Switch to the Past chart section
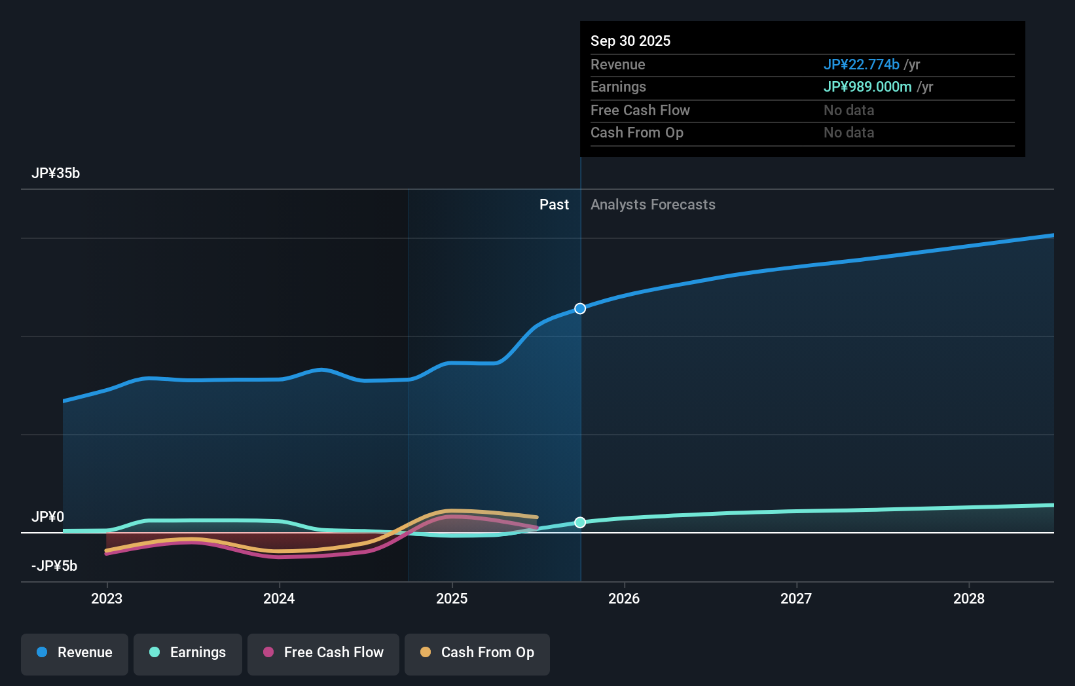 click(555, 204)
